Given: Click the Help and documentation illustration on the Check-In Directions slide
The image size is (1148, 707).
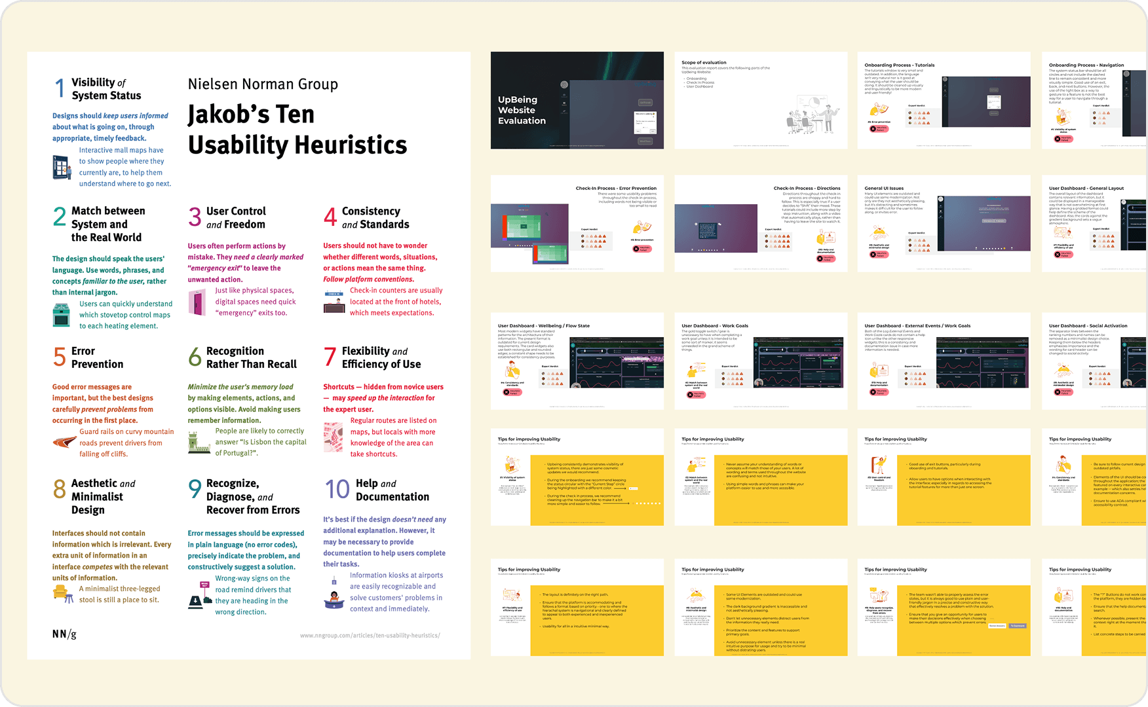Looking at the screenshot, I should (x=826, y=238).
